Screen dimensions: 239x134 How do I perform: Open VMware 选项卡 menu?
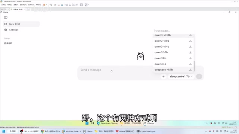[31, 5]
